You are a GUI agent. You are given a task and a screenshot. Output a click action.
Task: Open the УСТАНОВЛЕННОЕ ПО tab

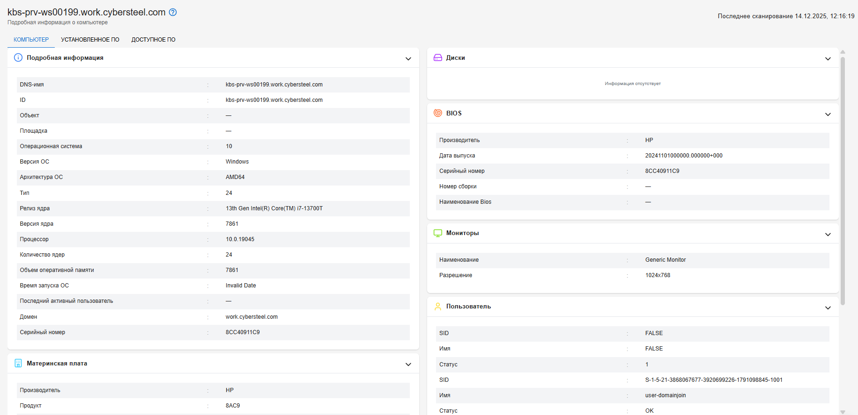click(90, 40)
